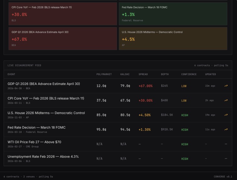Select WTI Oil Price Feb 27 event row
The image size is (237, 180).
point(118,144)
